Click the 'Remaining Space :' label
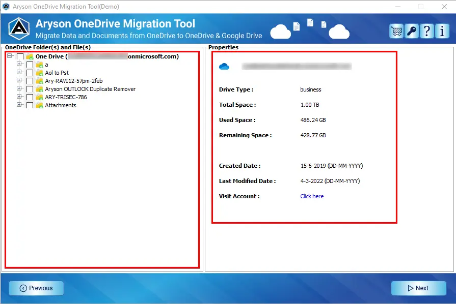Image resolution: width=456 pixels, height=304 pixels. coord(245,135)
